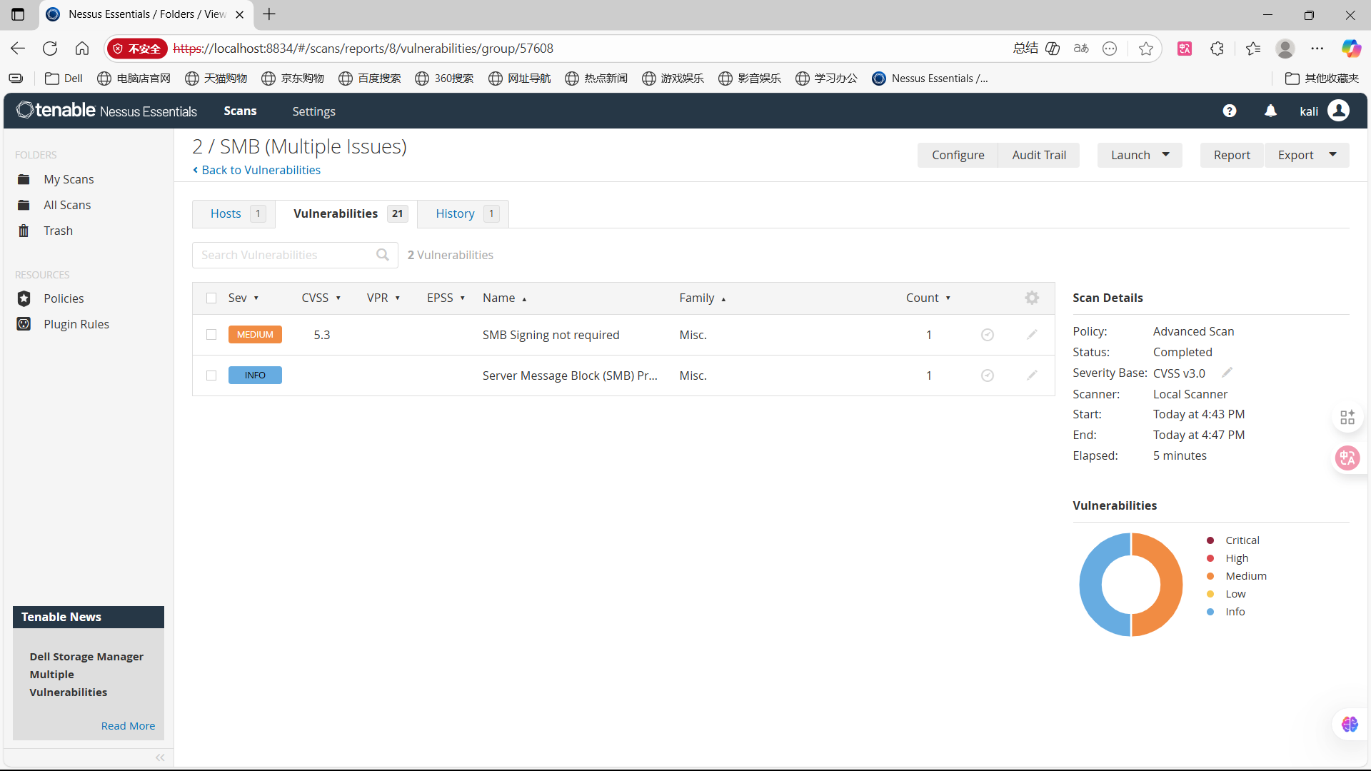
Task: Open the notifications bell icon
Action: (1270, 111)
